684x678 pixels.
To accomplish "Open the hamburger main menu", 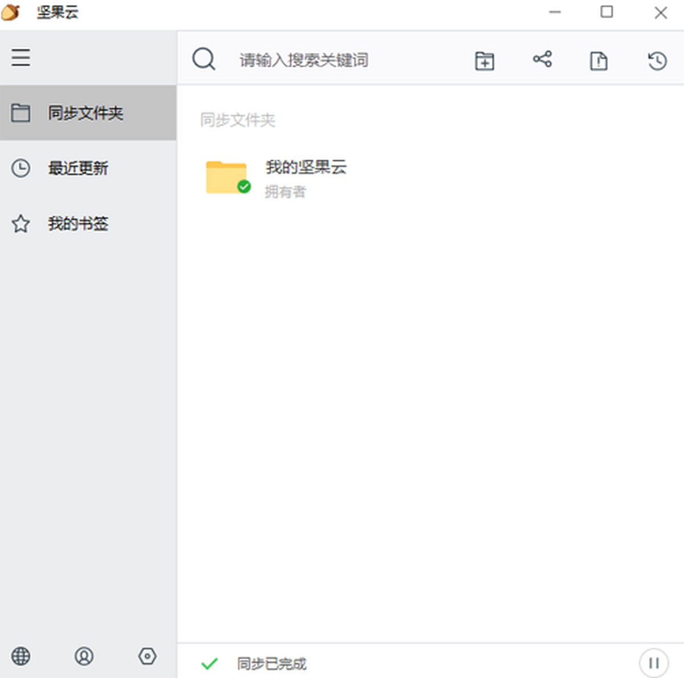I will (x=21, y=58).
